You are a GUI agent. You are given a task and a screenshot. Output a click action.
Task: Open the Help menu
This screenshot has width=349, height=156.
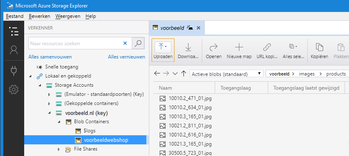click(90, 16)
